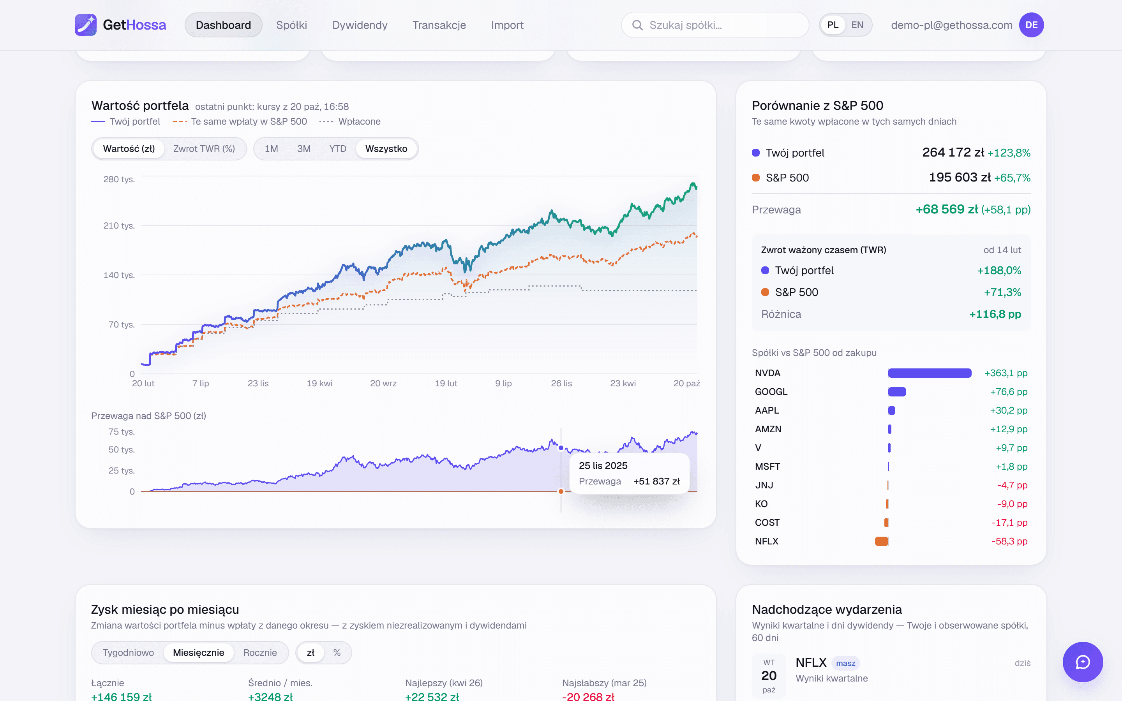Click the Wpłacone legend entry
1122x701 pixels.
pyautogui.click(x=350, y=122)
